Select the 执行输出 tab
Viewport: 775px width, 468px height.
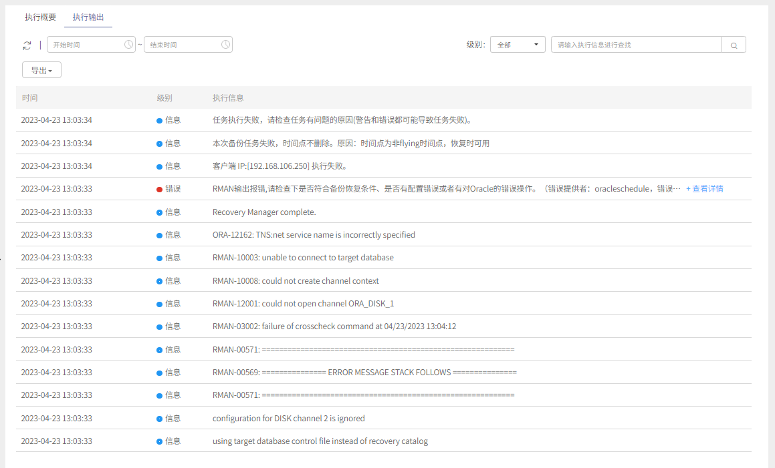click(88, 17)
